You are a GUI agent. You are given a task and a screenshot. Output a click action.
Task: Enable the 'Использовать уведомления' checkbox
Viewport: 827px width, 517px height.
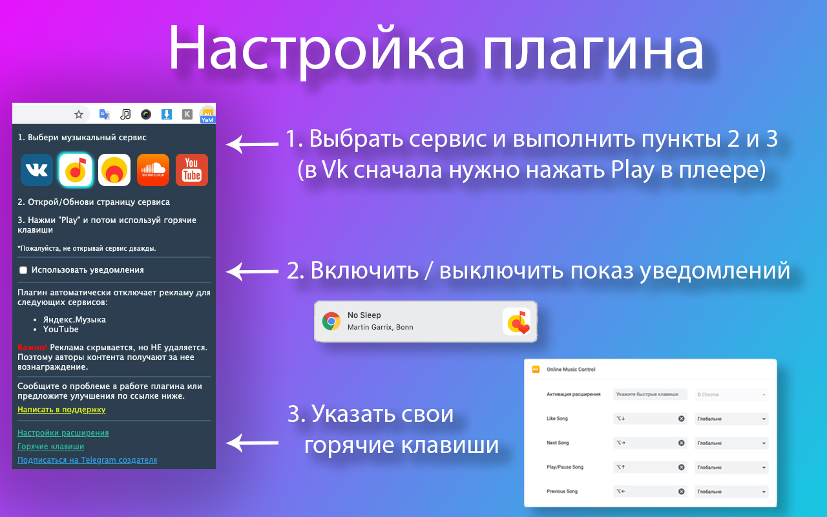pos(23,270)
